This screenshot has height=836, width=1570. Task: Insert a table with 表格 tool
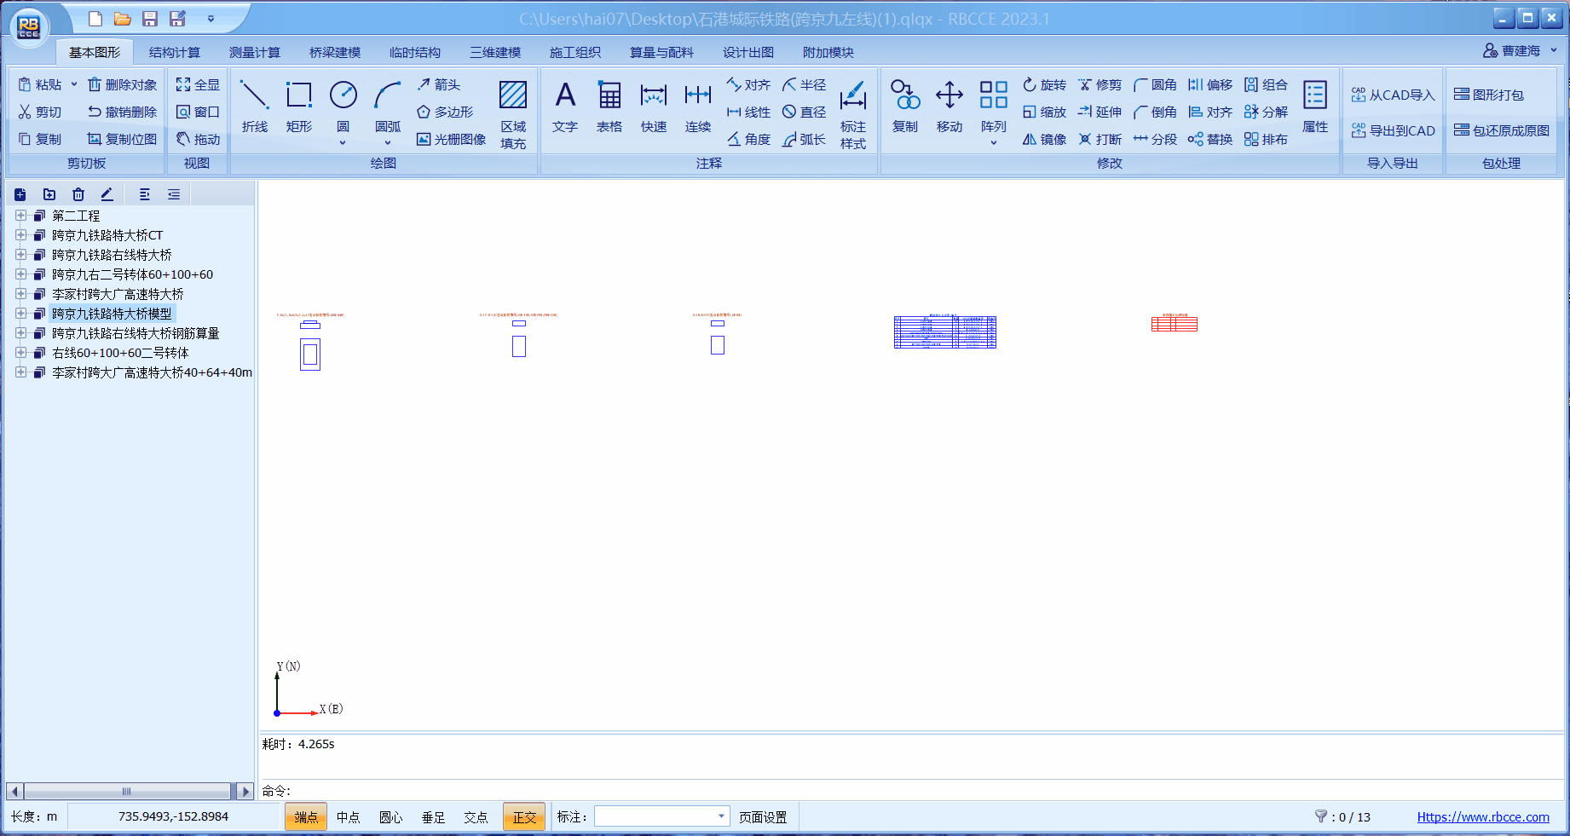click(x=609, y=107)
